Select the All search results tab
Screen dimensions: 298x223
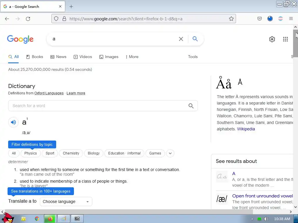tap(13, 57)
